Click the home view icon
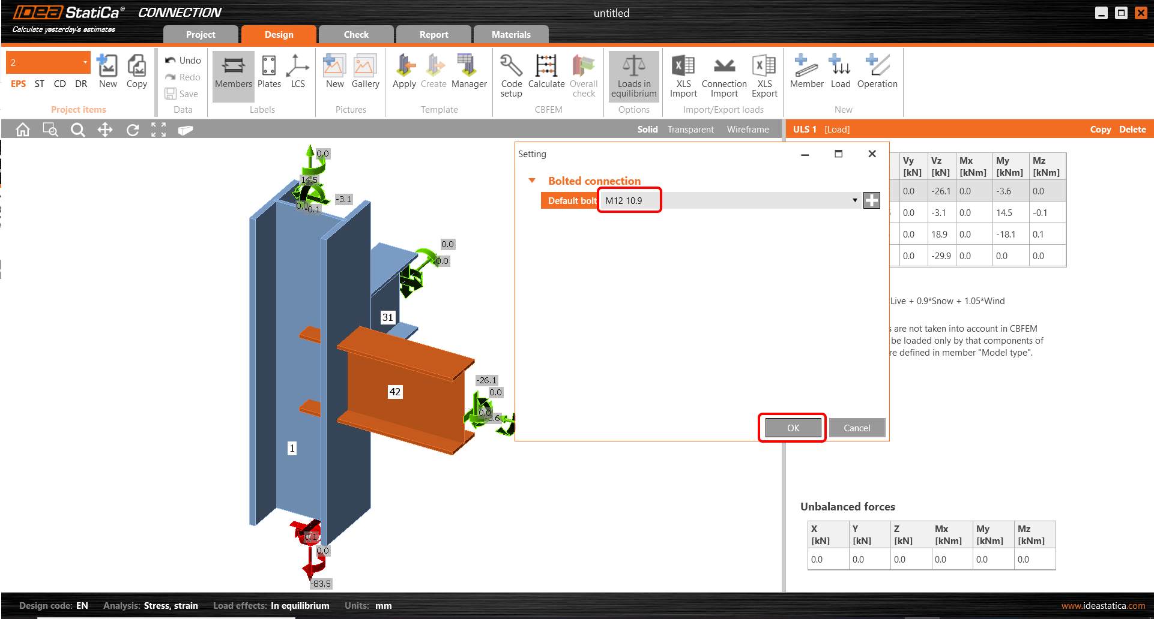Screen dimensions: 1154x619 (23, 130)
